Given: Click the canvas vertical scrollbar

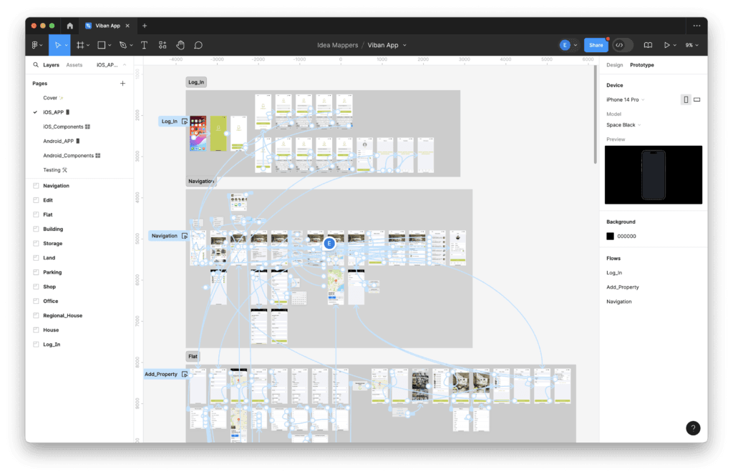Looking at the screenshot, I should tap(595, 114).
